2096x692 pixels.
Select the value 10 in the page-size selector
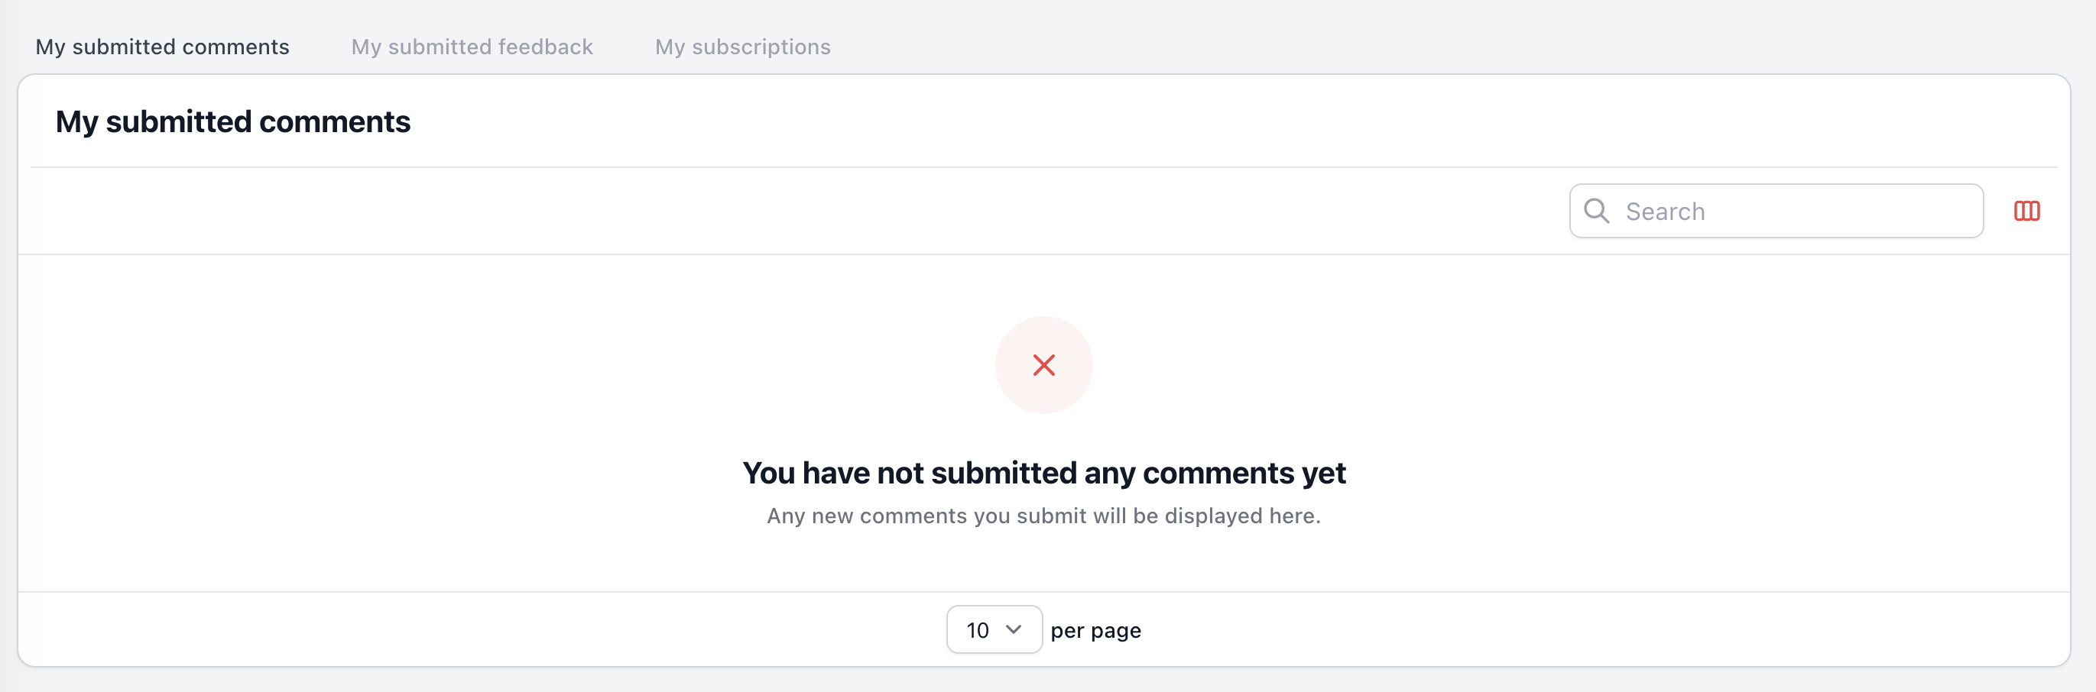(x=977, y=630)
